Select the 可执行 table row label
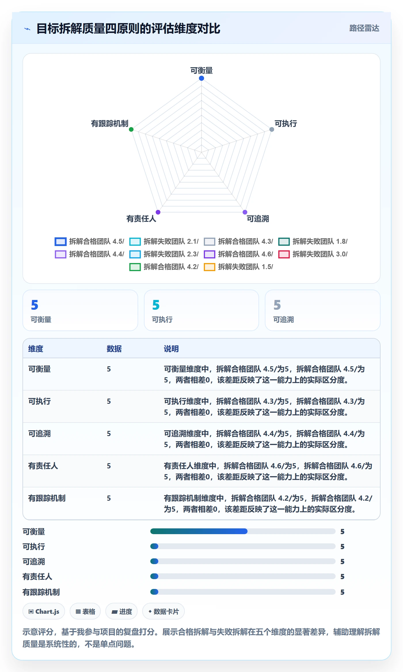 coord(39,401)
